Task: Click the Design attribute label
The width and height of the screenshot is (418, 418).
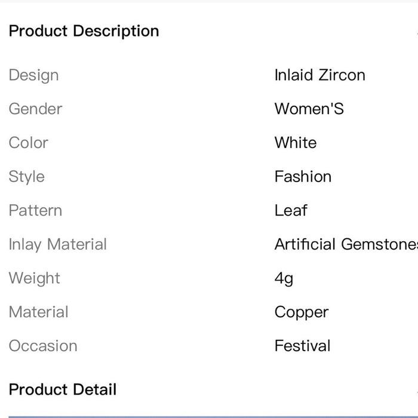Action: pyautogui.click(x=33, y=75)
